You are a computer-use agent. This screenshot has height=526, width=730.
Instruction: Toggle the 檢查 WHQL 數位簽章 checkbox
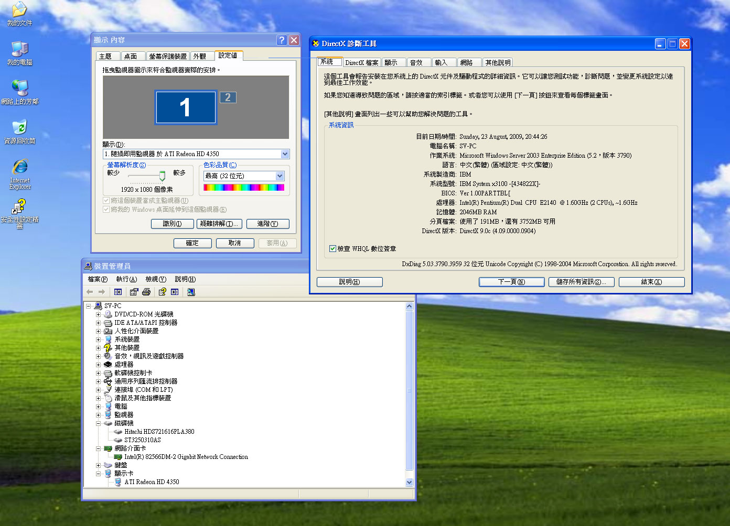pos(332,249)
